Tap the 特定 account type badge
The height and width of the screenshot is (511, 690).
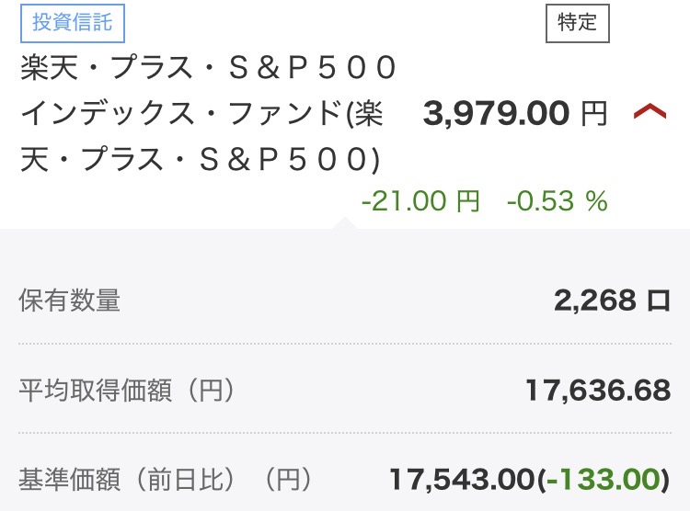pos(577,24)
